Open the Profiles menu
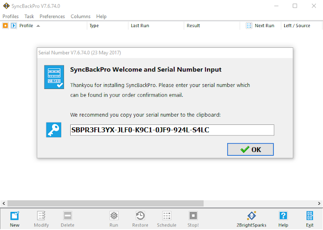 point(11,17)
